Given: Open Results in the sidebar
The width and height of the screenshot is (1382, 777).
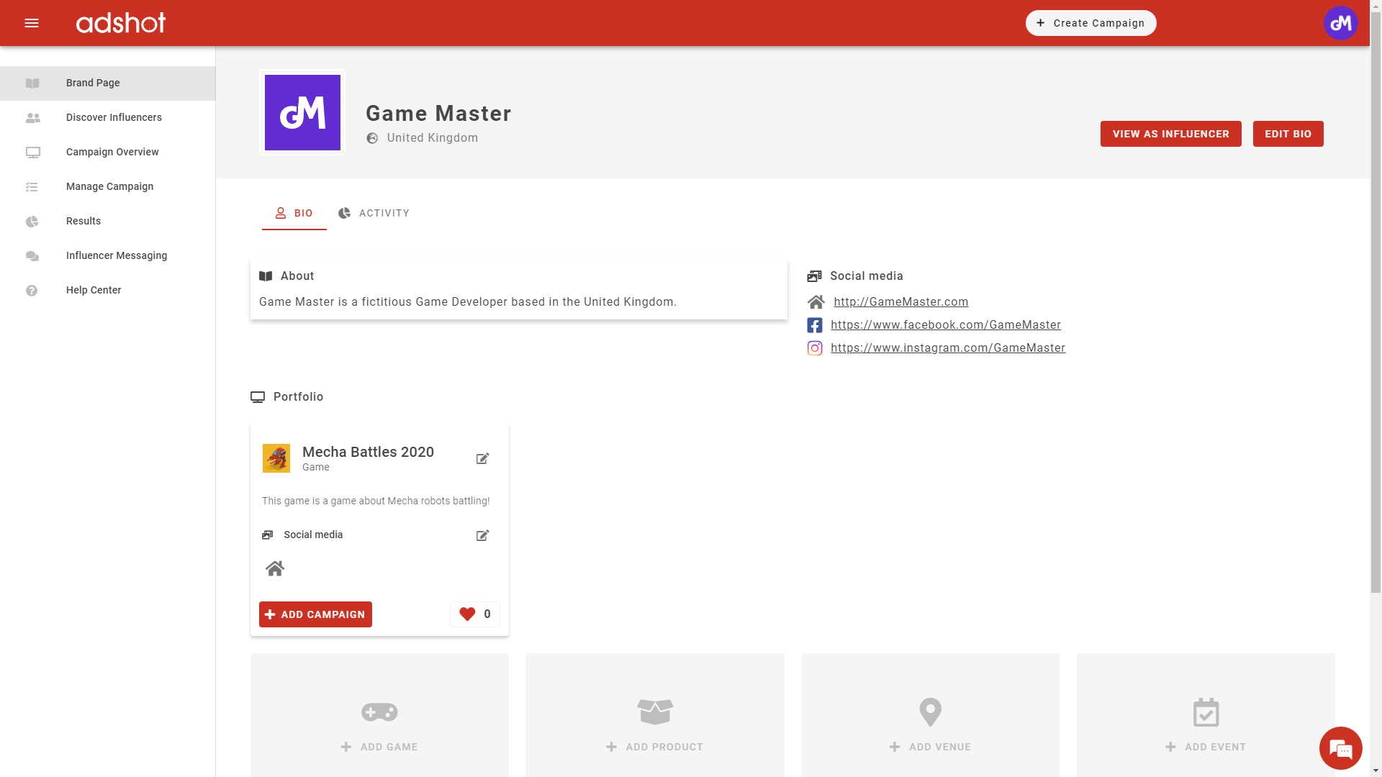Looking at the screenshot, I should click(108, 222).
